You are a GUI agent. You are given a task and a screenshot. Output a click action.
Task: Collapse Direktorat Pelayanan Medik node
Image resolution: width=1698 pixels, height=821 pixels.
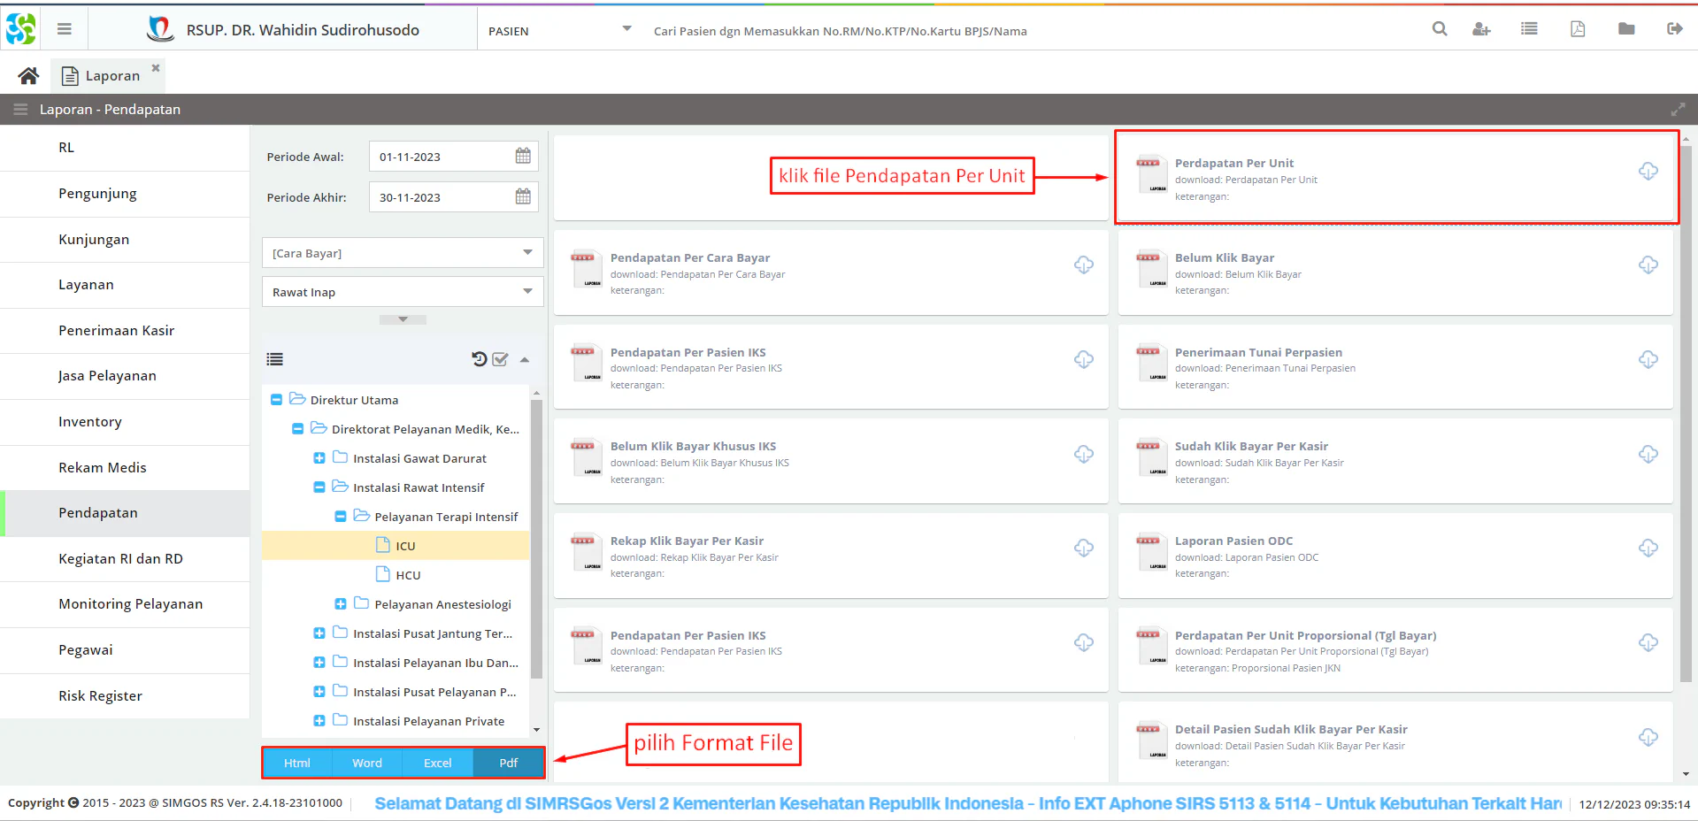tap(297, 429)
